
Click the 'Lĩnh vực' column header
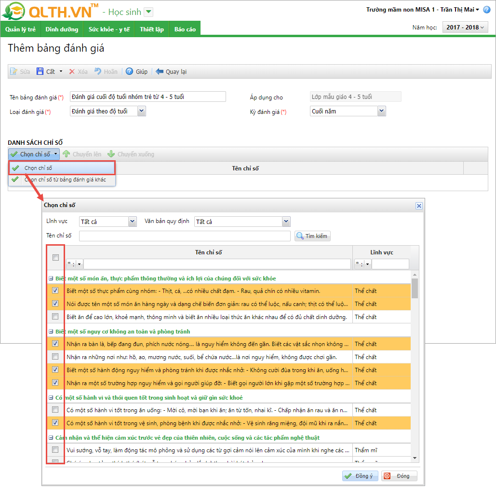382,252
